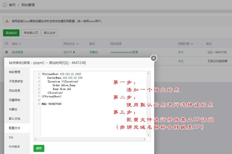Close the site edit dialog
Viewport: 232px width, 154px height.
(x=154, y=58)
